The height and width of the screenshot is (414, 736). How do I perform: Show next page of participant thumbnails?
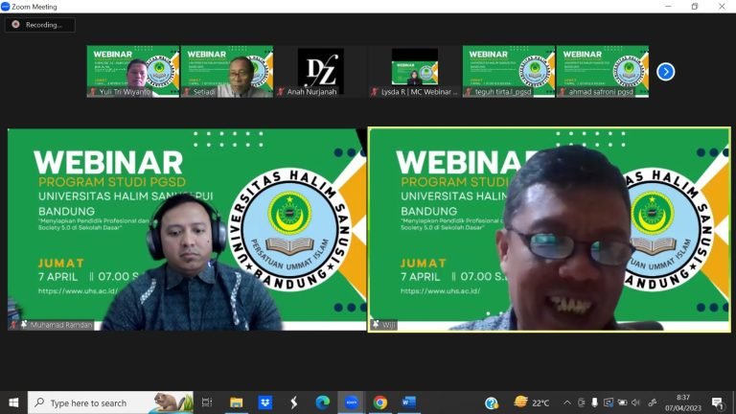click(x=666, y=71)
